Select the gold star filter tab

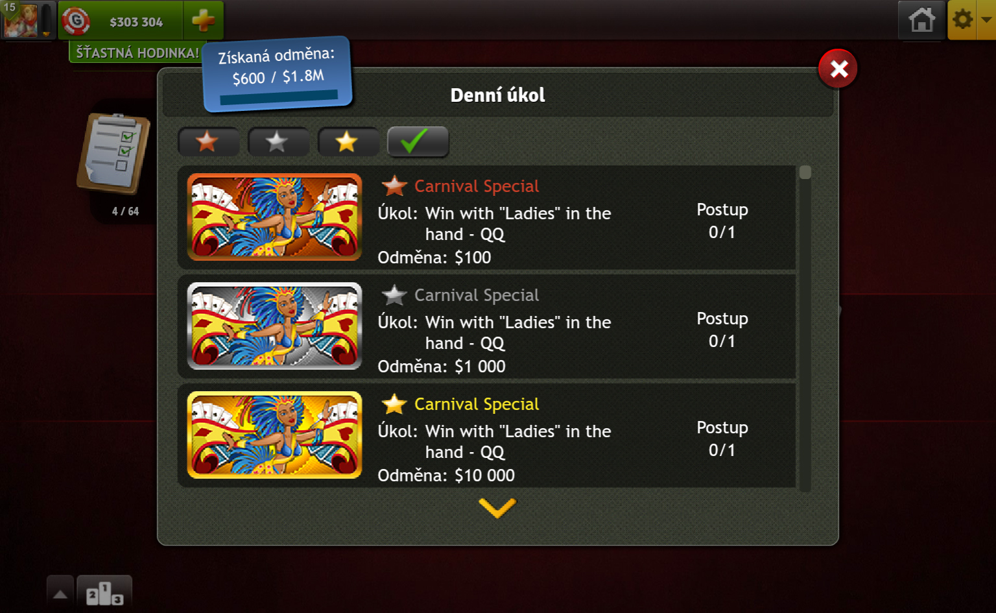click(x=348, y=141)
